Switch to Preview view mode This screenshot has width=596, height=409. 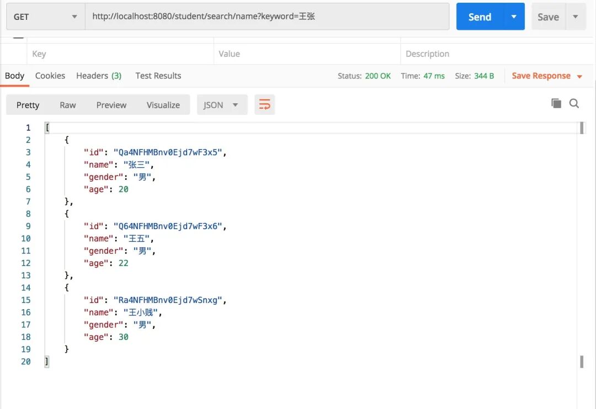[111, 105]
